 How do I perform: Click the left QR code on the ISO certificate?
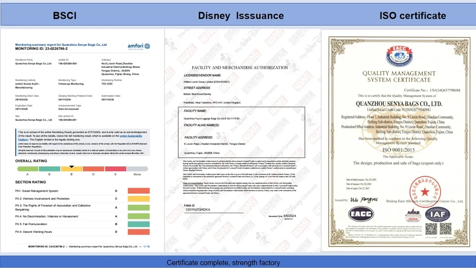click(431, 229)
